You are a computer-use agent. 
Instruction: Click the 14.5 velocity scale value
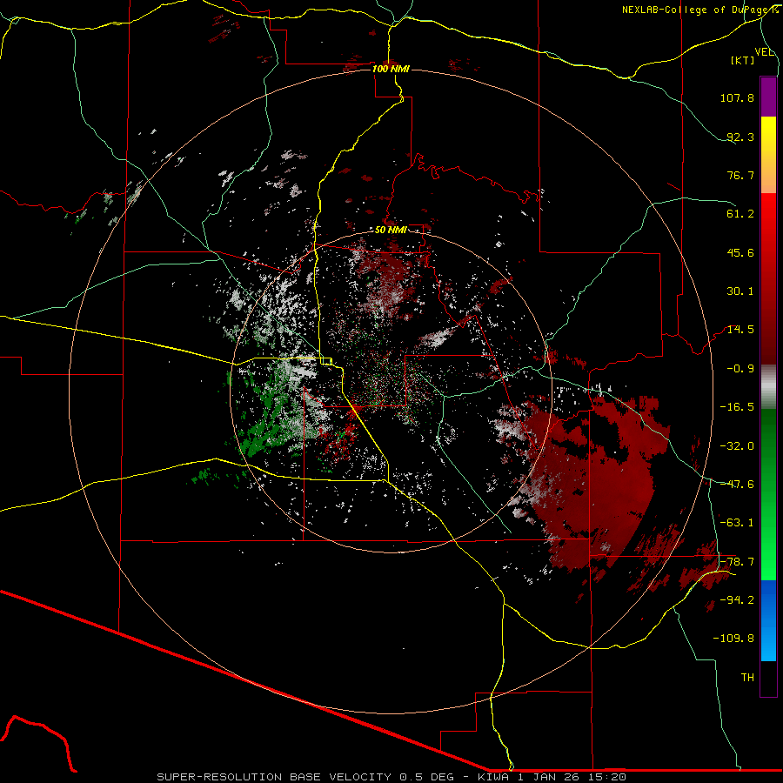click(x=740, y=330)
